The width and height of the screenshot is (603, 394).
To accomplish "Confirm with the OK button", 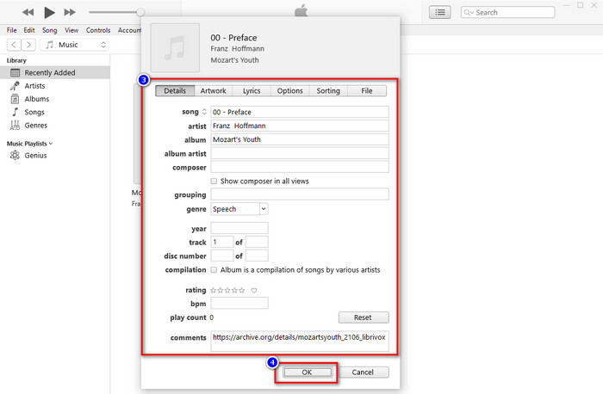I will click(x=307, y=372).
